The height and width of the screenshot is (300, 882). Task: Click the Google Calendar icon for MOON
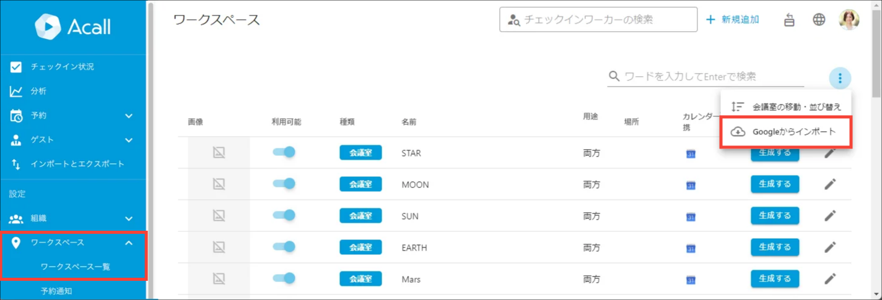point(691,185)
